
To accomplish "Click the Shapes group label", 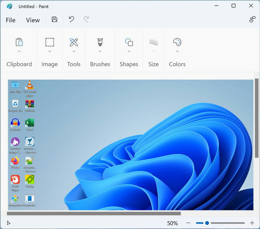I will 129,64.
